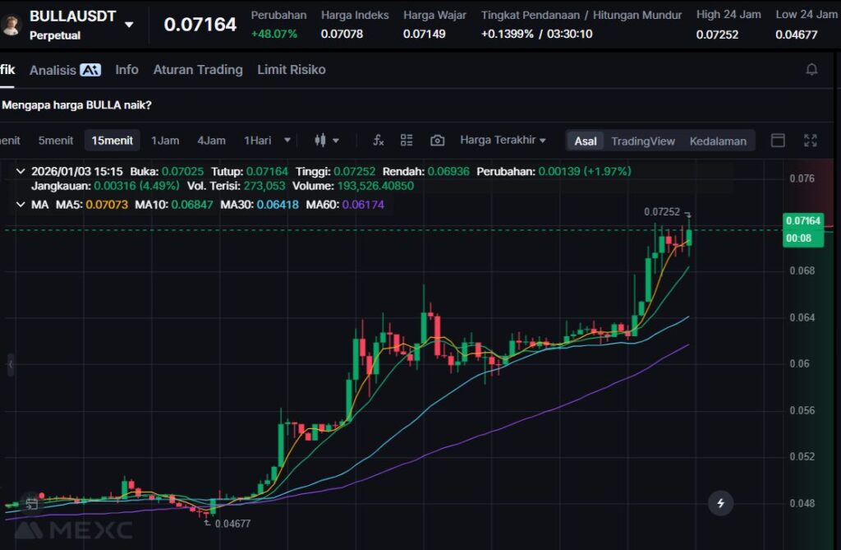Screen dimensions: 841x550
Task: Click the chart settings list icon
Action: [x=407, y=141]
